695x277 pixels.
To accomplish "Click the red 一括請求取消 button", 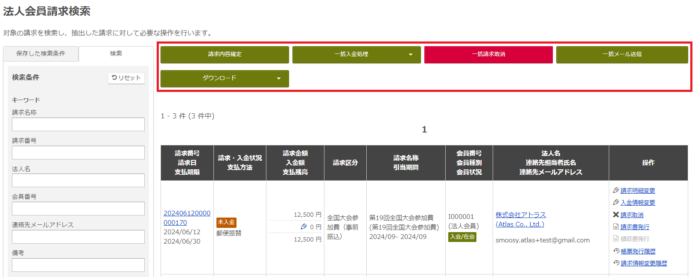I will coord(488,54).
